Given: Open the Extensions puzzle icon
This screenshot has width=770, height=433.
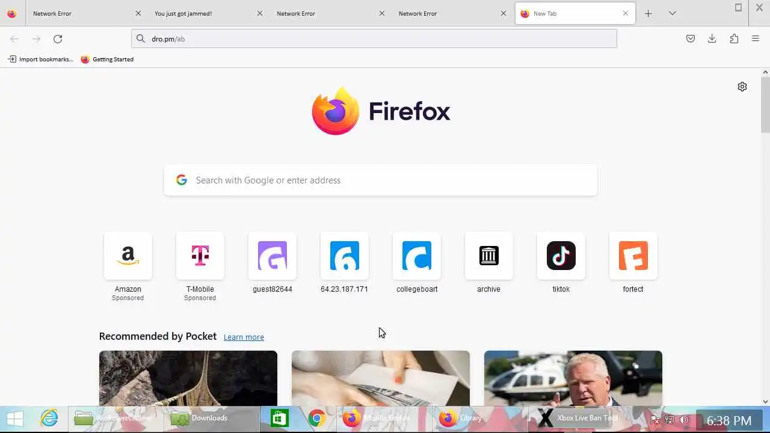Looking at the screenshot, I should pos(734,38).
